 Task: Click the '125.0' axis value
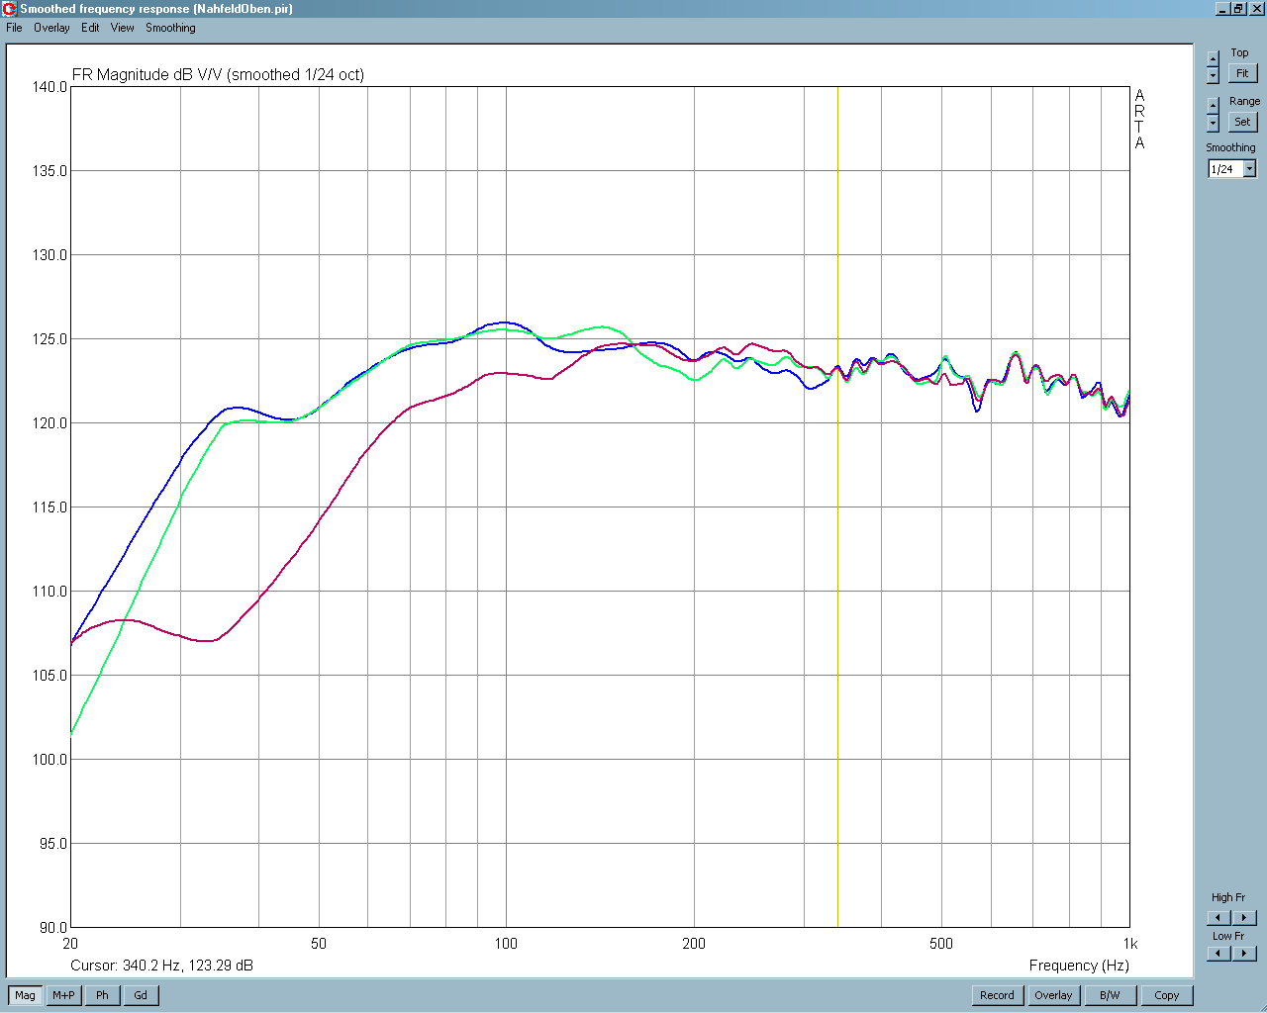tap(49, 339)
